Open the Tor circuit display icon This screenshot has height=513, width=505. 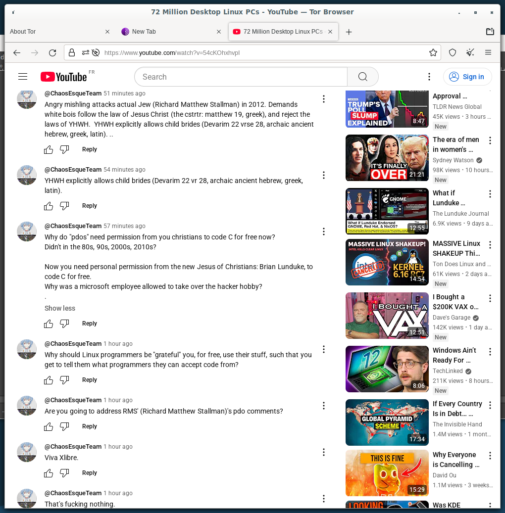(86, 52)
